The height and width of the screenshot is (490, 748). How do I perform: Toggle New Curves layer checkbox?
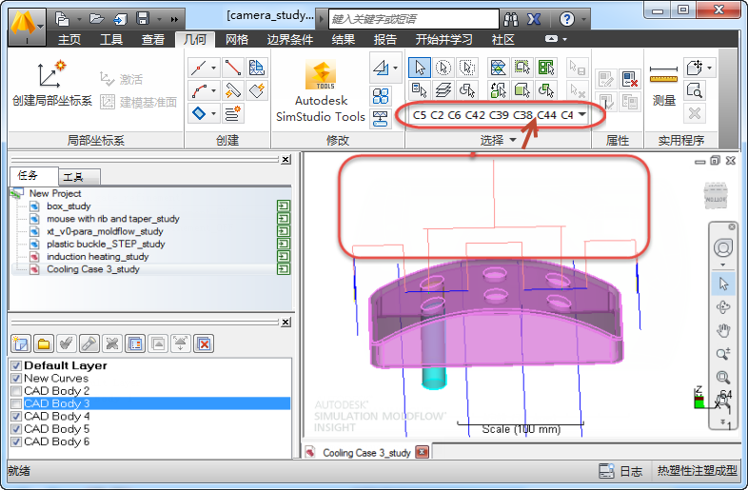click(x=16, y=379)
